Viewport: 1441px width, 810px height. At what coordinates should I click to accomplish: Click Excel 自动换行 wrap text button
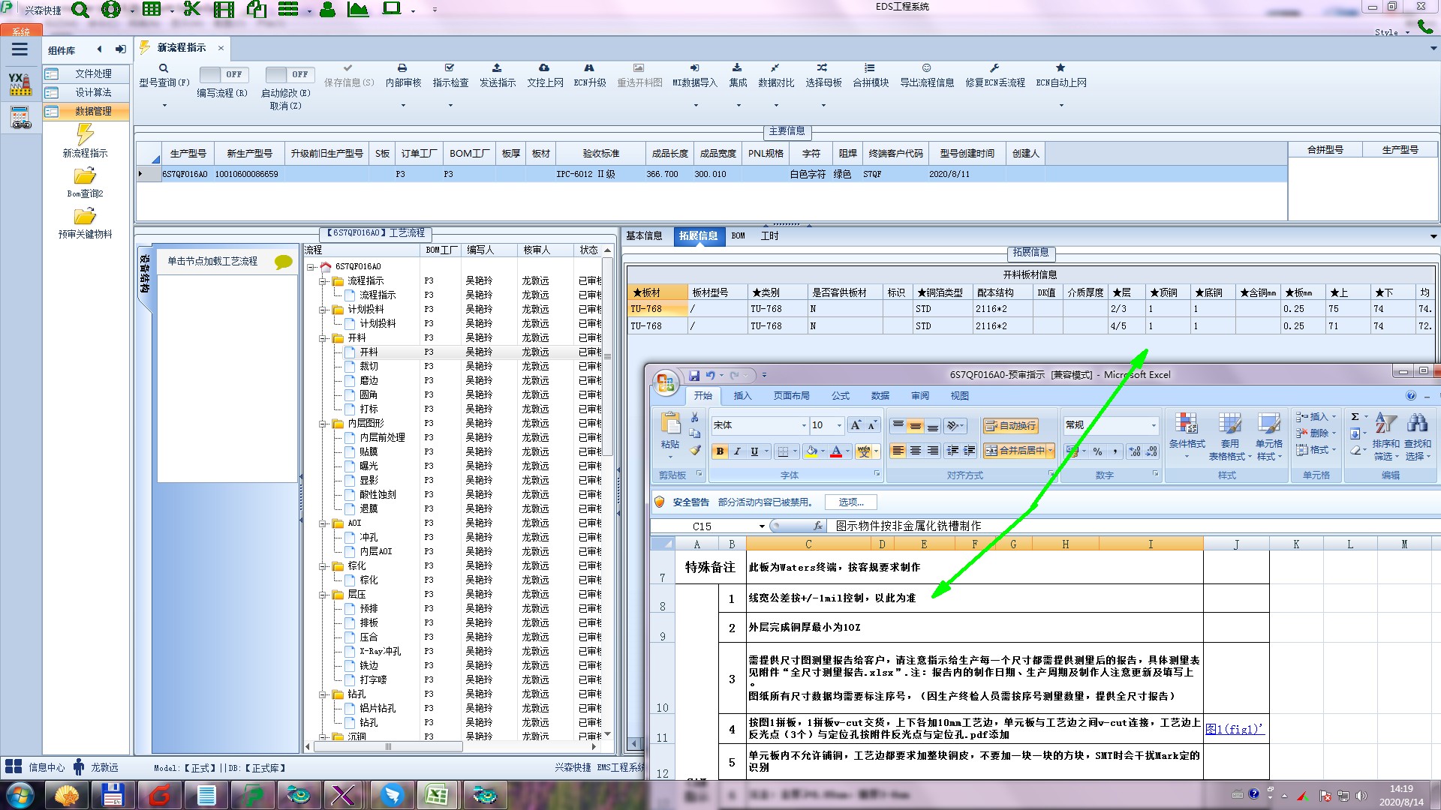pos(1010,425)
